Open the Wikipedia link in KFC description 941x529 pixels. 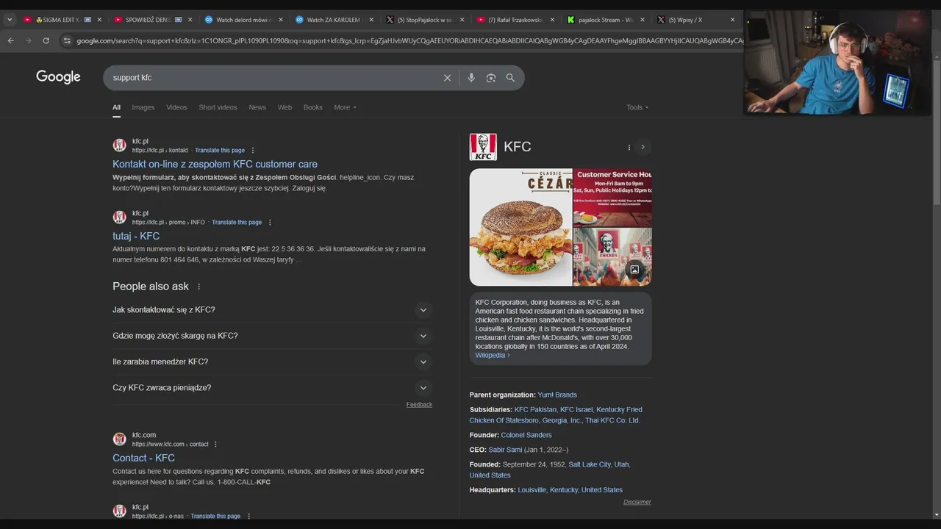[492, 356]
